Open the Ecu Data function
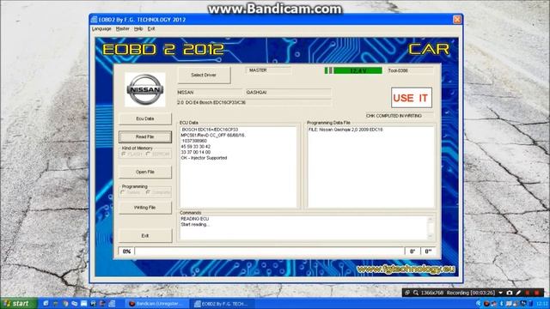The image size is (550, 309). click(145, 118)
